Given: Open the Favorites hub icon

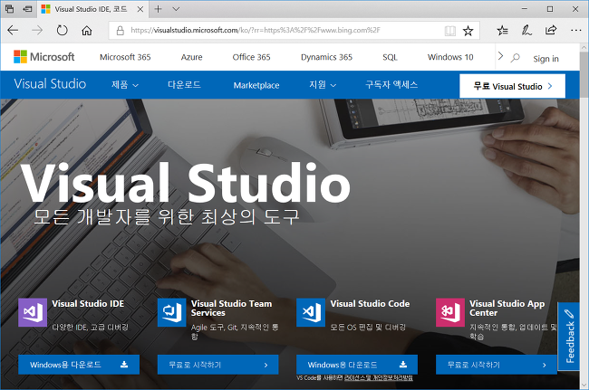Looking at the screenshot, I should click(x=502, y=31).
